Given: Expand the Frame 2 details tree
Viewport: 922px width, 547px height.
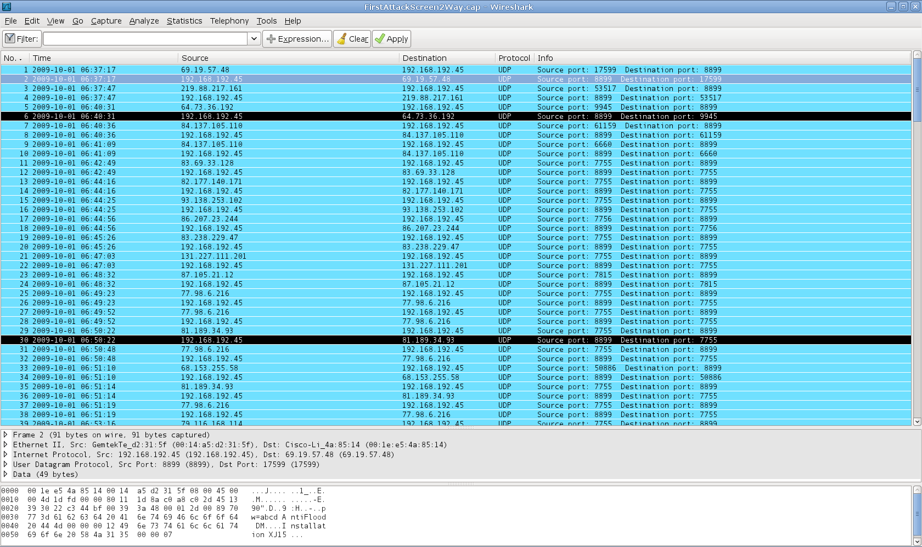Looking at the screenshot, I should 5,435.
